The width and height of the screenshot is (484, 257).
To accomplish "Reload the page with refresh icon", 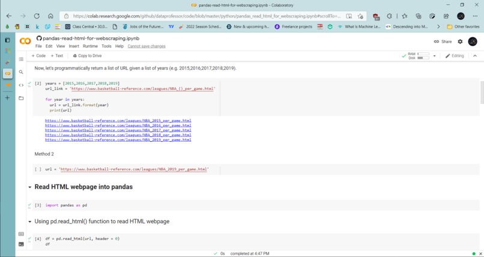I will click(x=37, y=16).
